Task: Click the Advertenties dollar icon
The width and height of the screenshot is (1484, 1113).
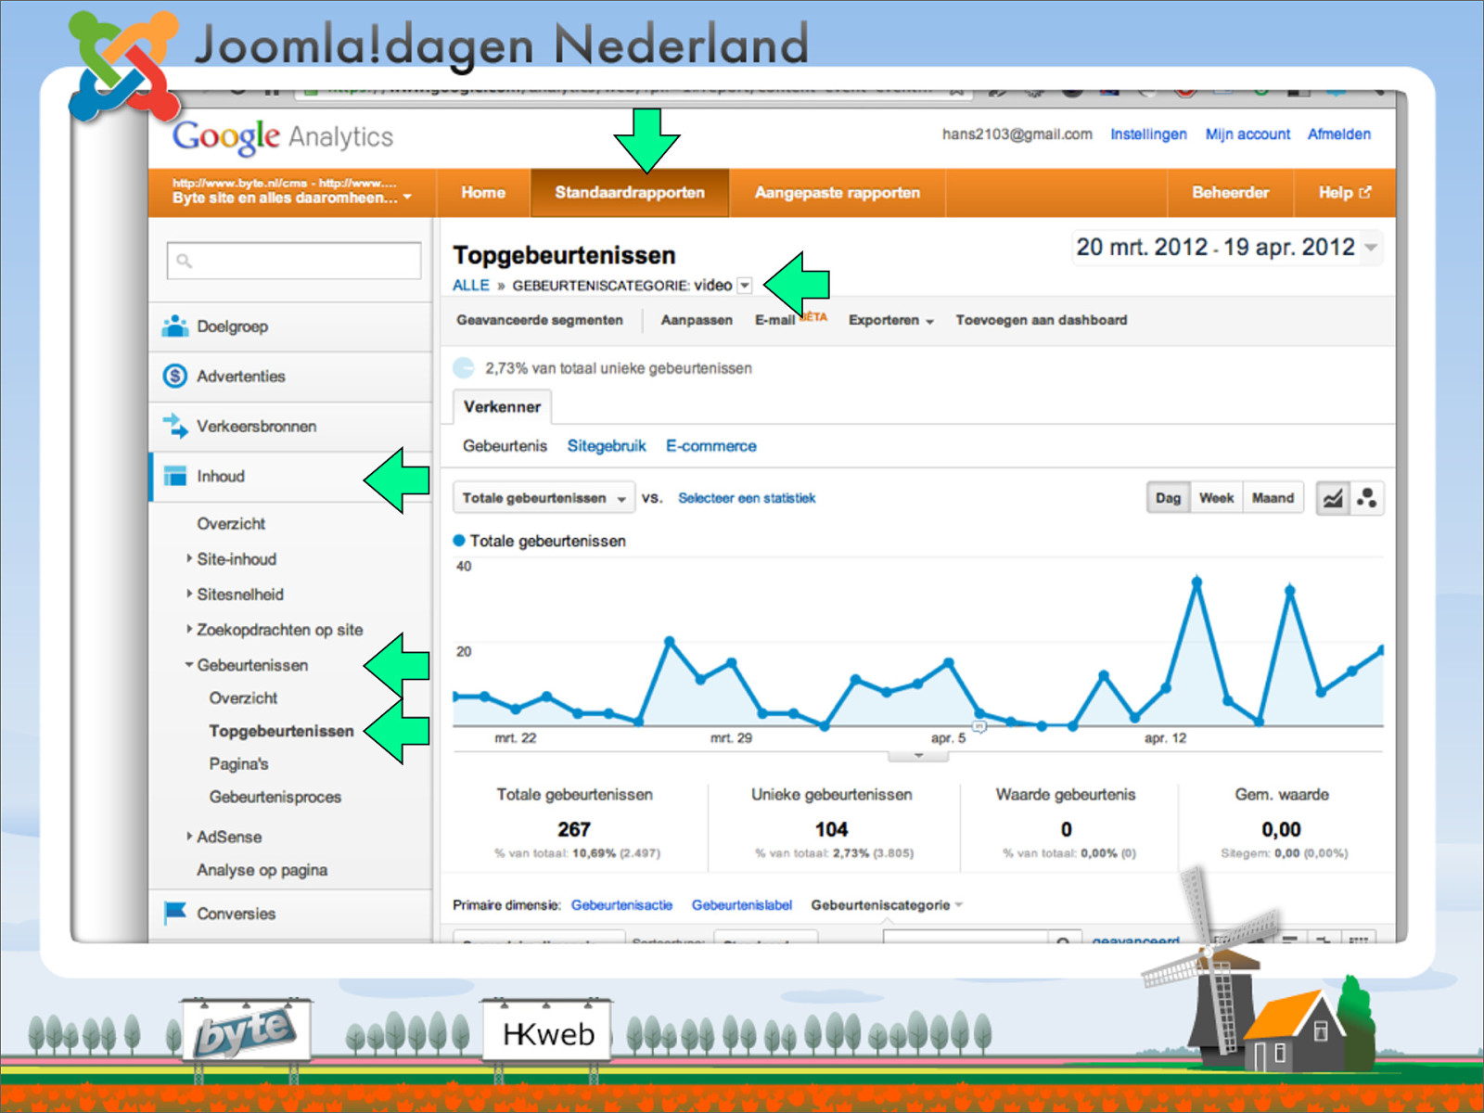Action: tap(175, 376)
